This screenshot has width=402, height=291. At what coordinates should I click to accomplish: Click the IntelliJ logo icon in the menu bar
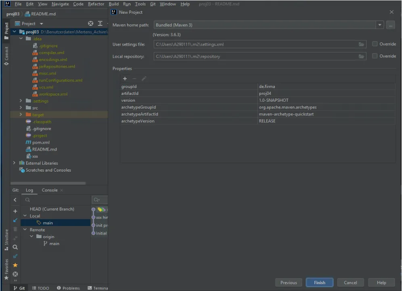click(7, 4)
